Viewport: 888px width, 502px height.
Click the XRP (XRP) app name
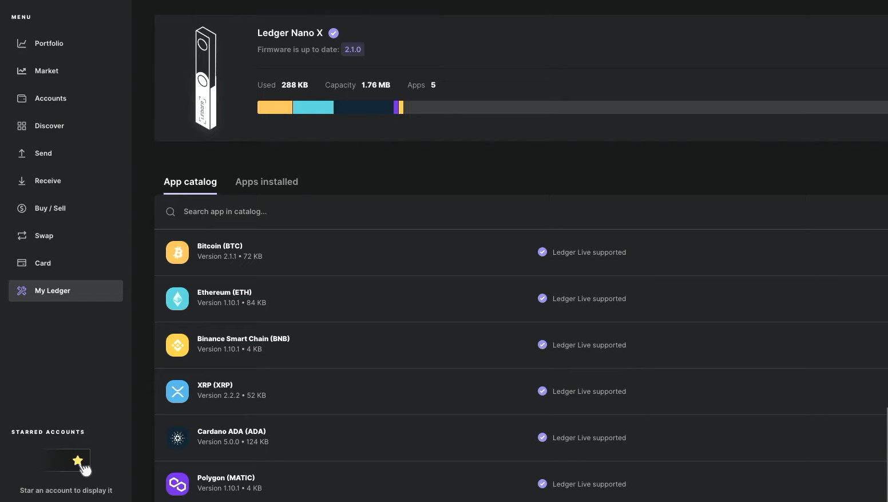215,385
